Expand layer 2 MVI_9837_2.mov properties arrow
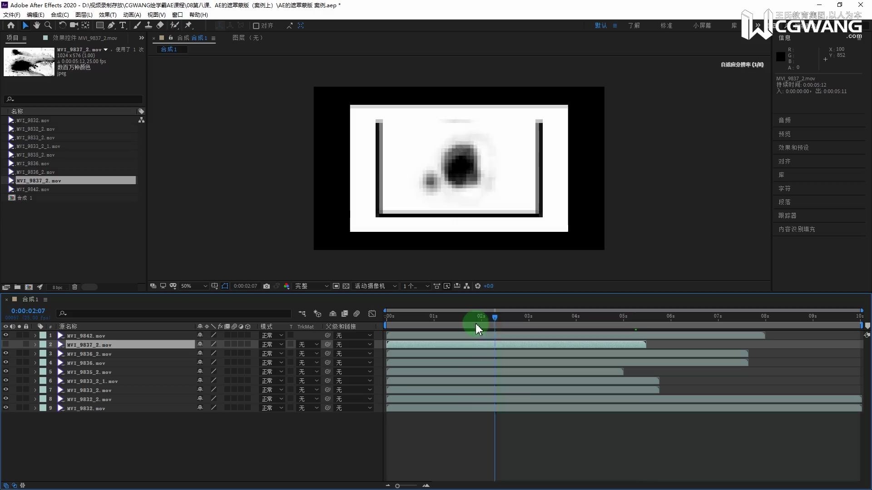 [x=35, y=344]
